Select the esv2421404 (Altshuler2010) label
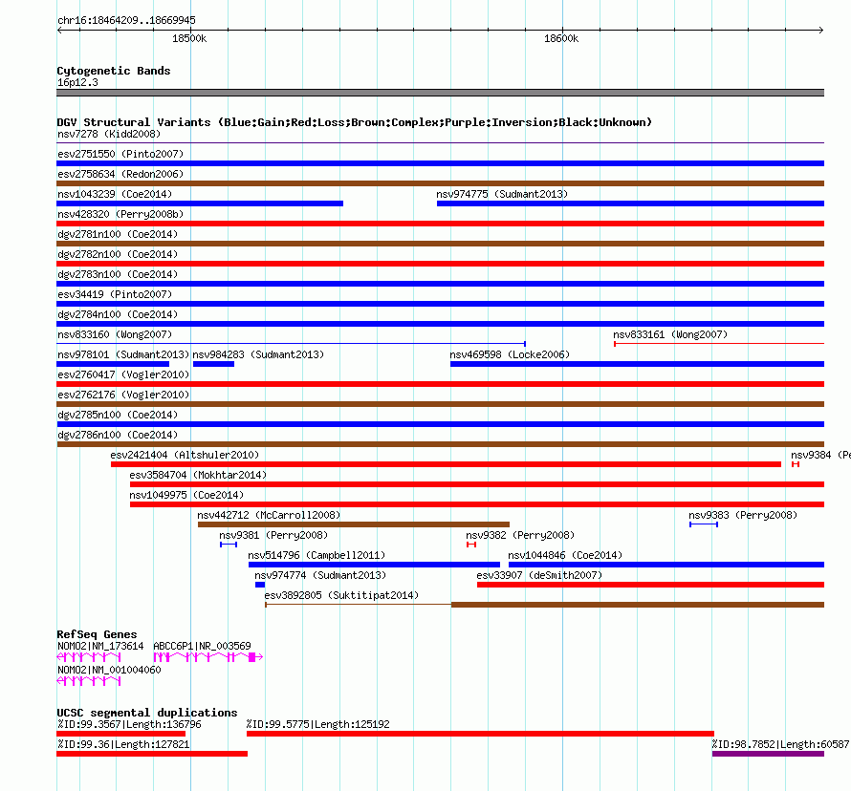 (185, 455)
